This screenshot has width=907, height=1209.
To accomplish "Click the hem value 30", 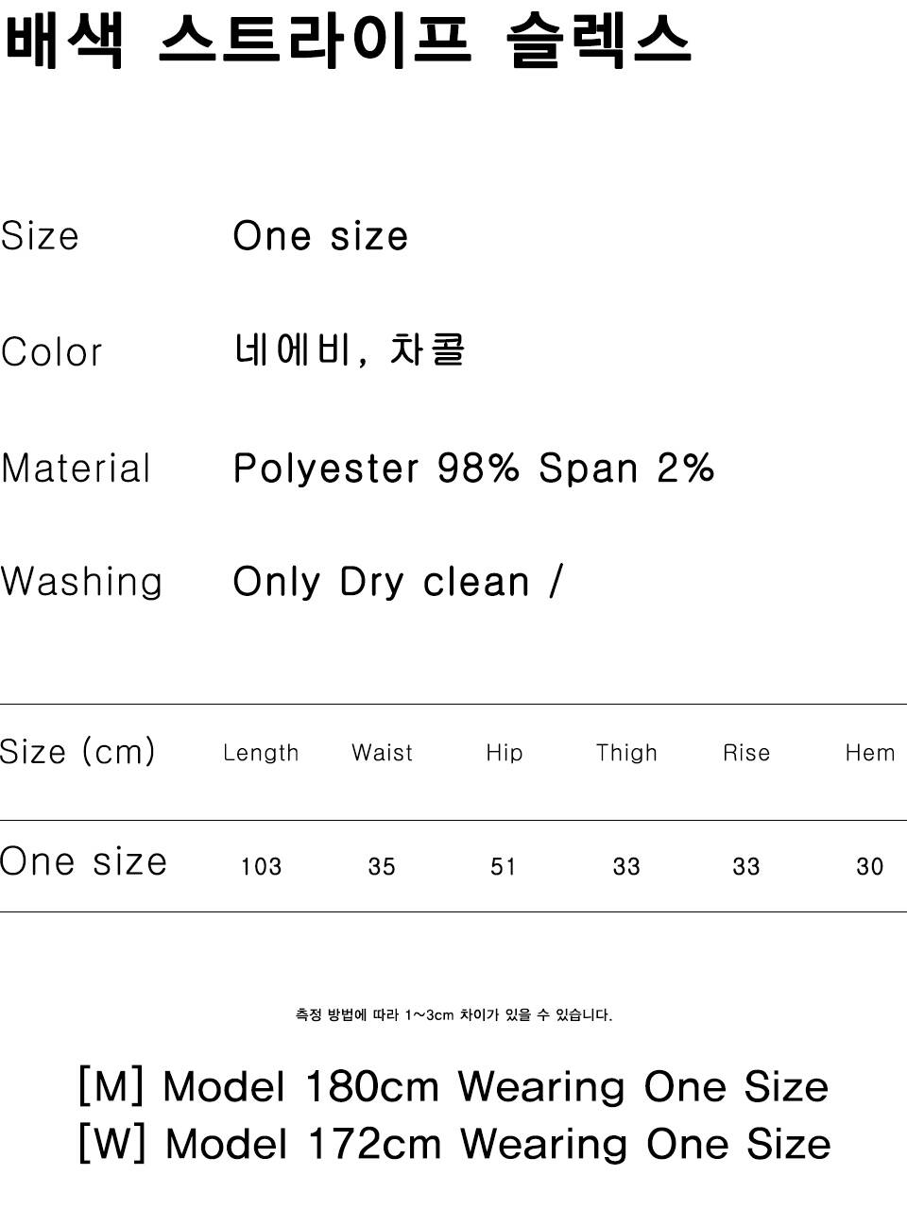I will 869,866.
